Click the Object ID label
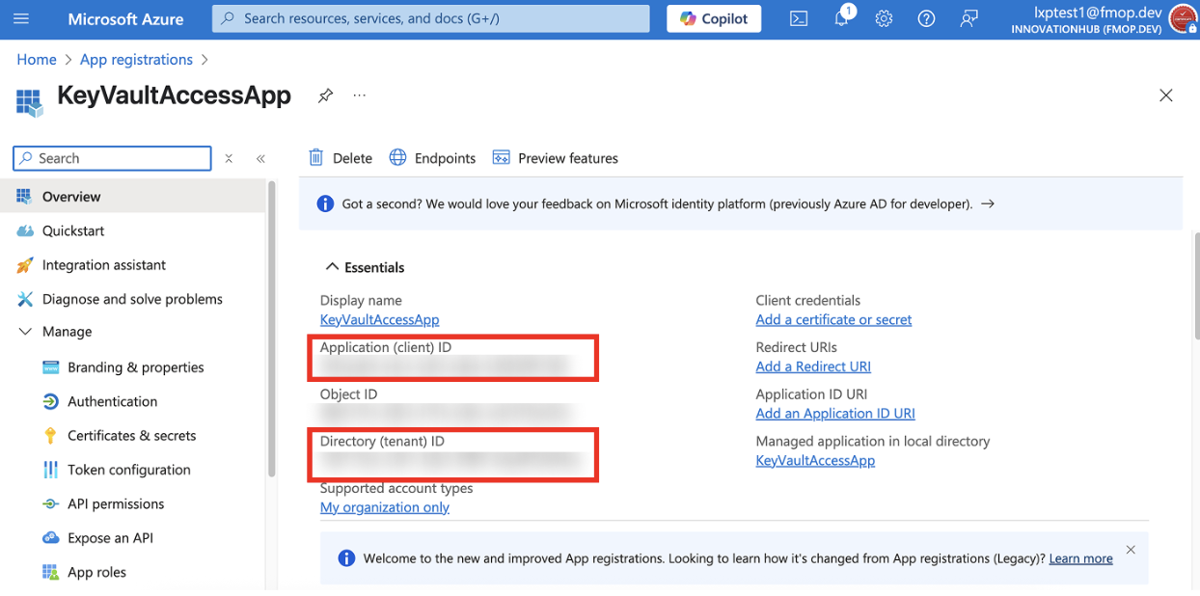This screenshot has height=596, width=1200. pyautogui.click(x=348, y=394)
